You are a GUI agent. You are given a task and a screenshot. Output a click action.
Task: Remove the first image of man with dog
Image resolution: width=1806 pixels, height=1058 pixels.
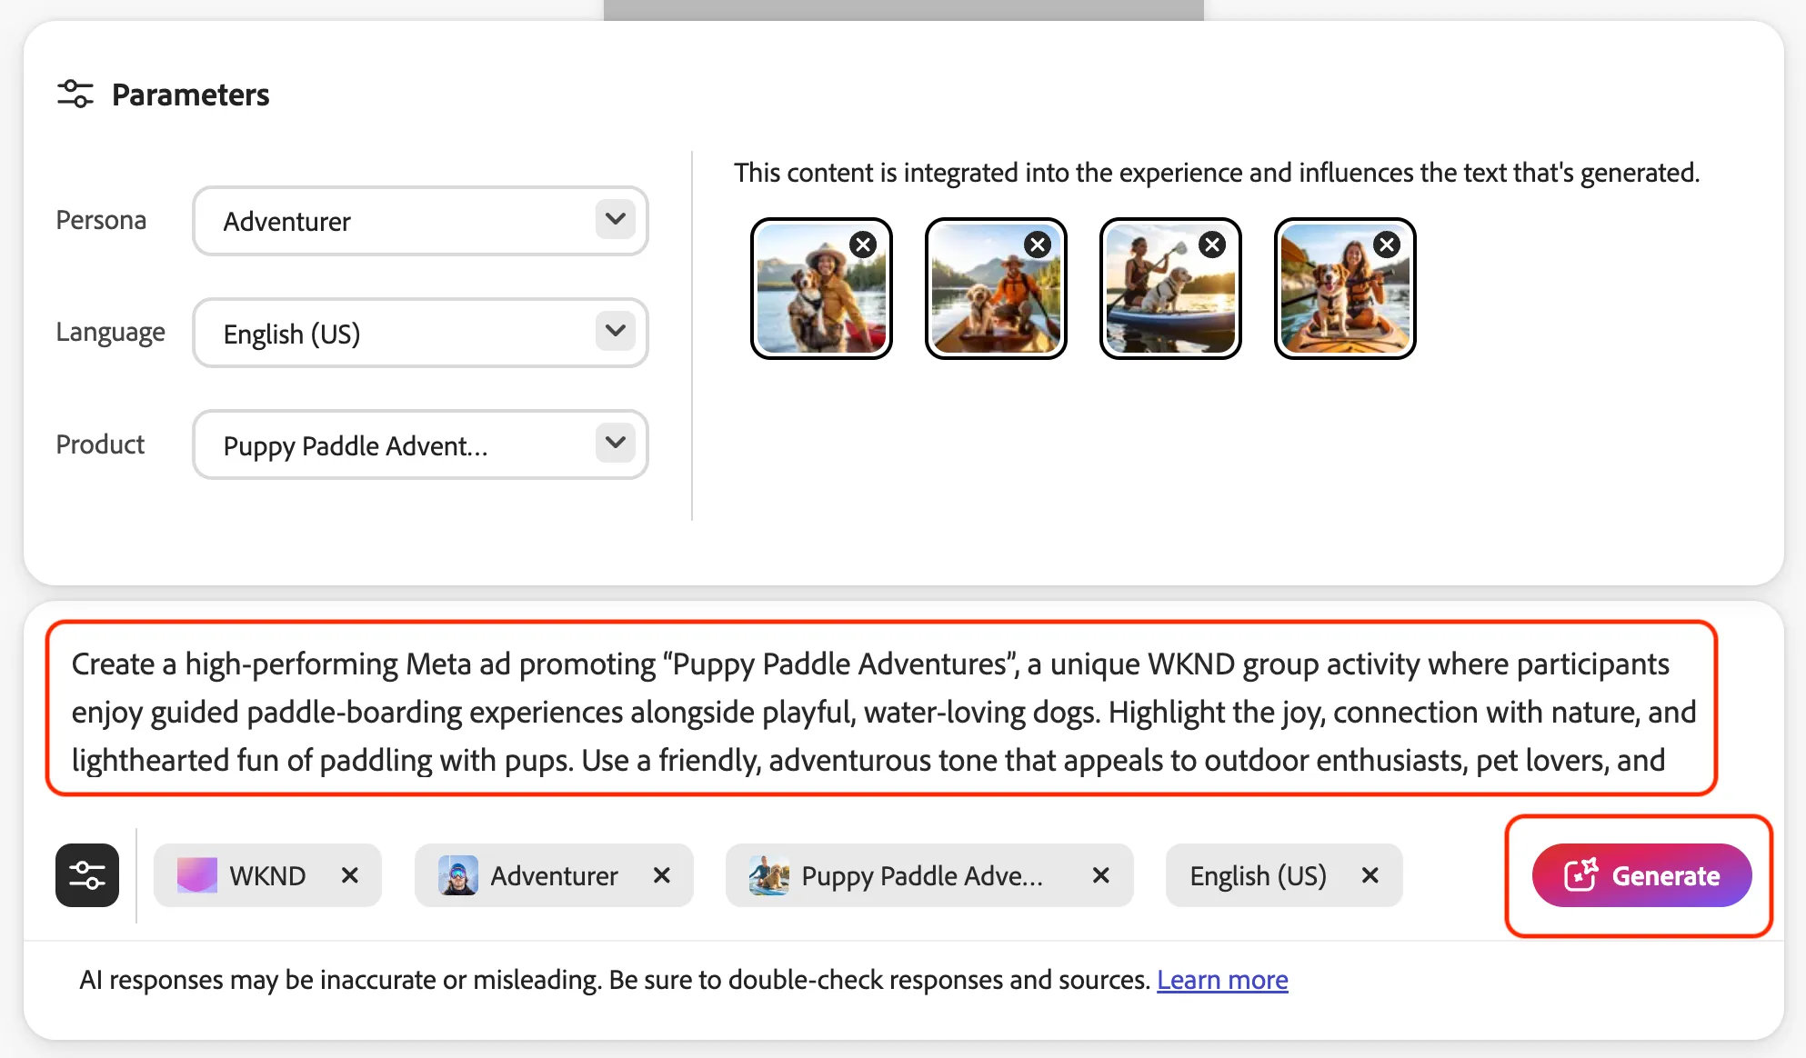[x=863, y=245]
